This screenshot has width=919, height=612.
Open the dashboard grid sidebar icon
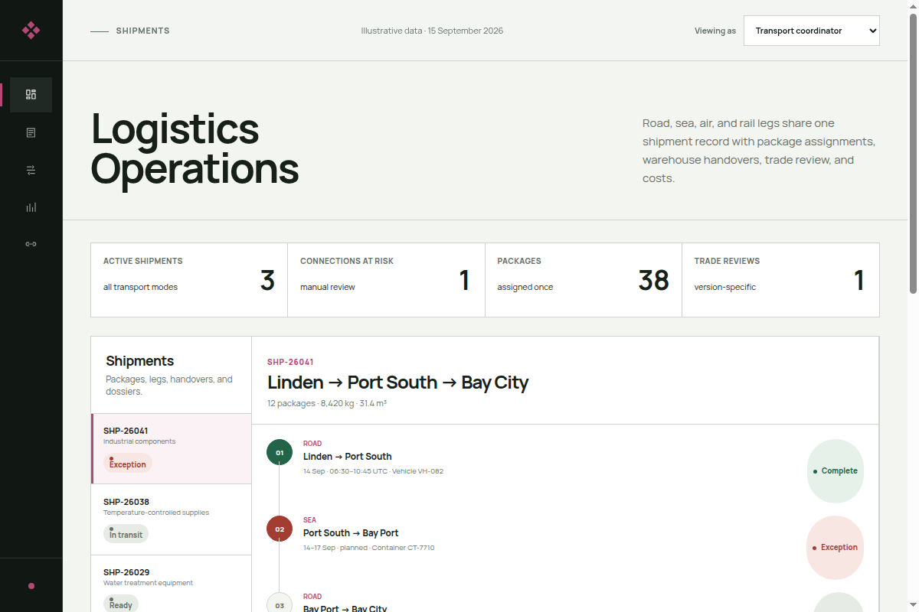31,95
